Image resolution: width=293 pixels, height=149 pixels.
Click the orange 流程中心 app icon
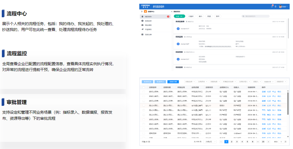(145, 11)
